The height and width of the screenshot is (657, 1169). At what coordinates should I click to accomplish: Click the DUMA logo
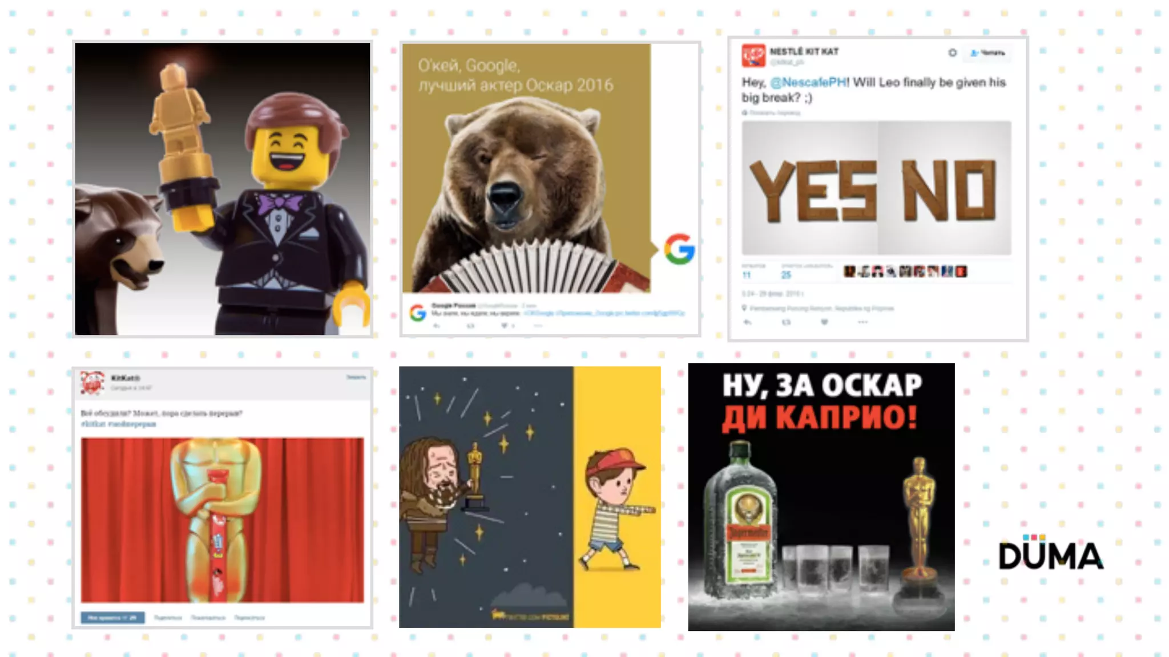coord(1050,553)
